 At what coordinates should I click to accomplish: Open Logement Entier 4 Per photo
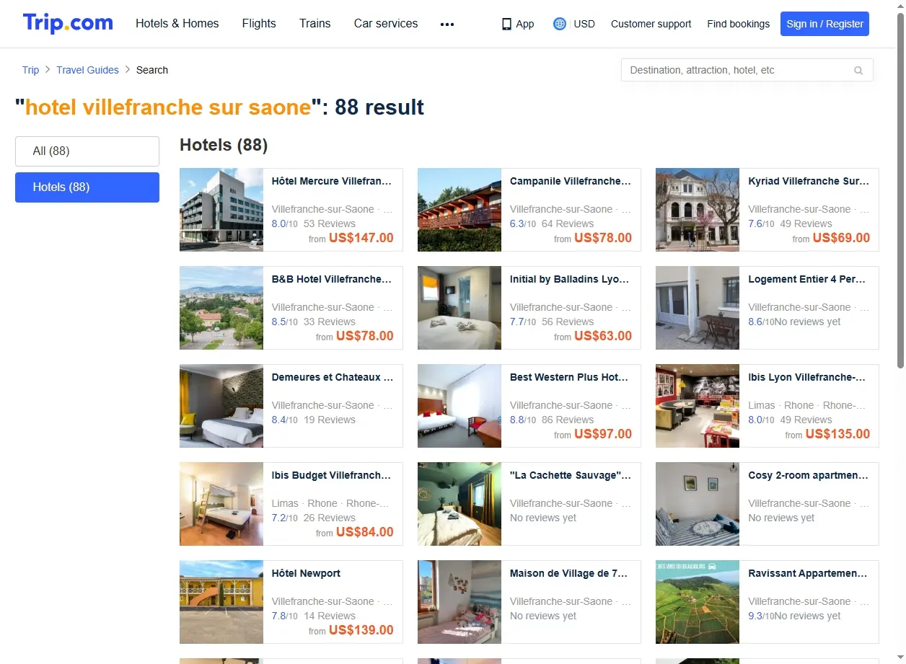(698, 308)
